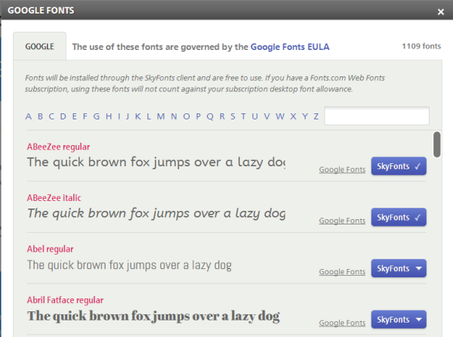453x337 pixels.
Task: Open Google Fonts link for ABeeZee italic
Action: [342, 221]
